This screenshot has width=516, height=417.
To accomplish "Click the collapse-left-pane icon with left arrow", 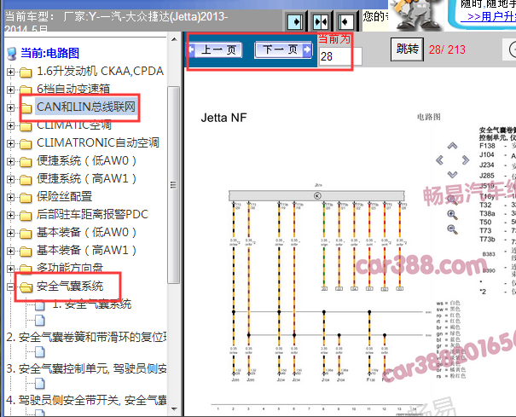I will [x=346, y=21].
